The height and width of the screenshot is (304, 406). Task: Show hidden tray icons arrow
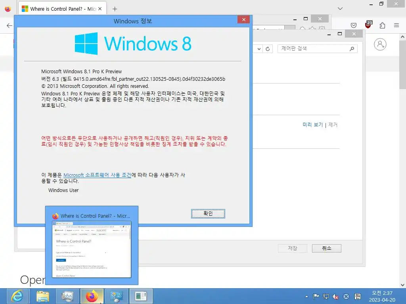tap(306, 296)
